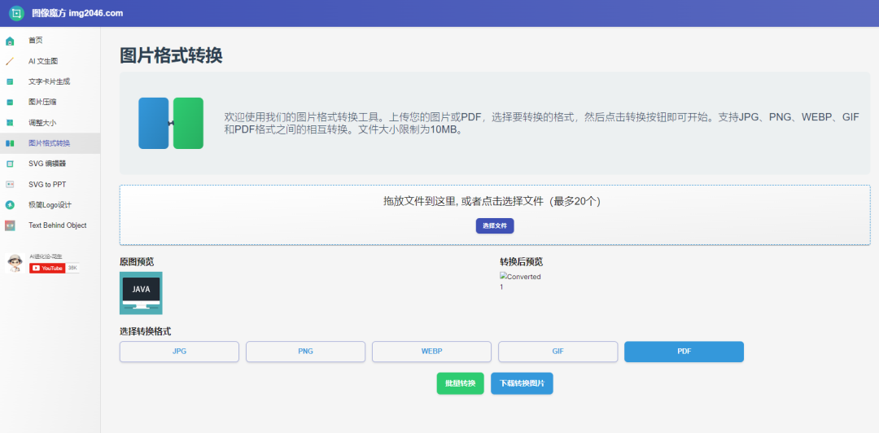Click the 下载转换图片 download button

(x=522, y=383)
